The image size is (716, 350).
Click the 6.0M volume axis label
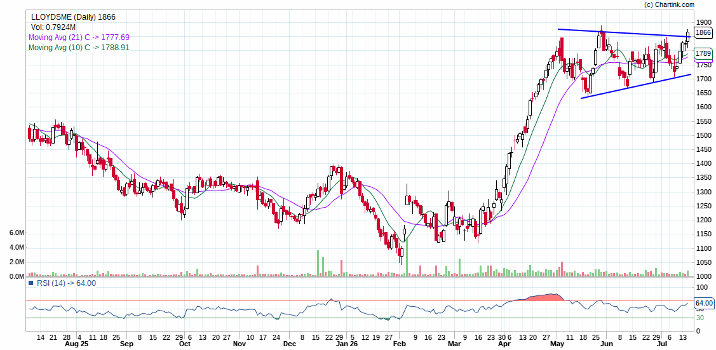17,233
